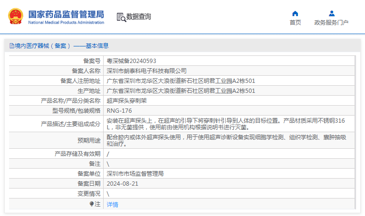Click document icon beside 境内医疗器械
Image resolution: width=365 pixels, height=216 pixels.
click(x=11, y=45)
